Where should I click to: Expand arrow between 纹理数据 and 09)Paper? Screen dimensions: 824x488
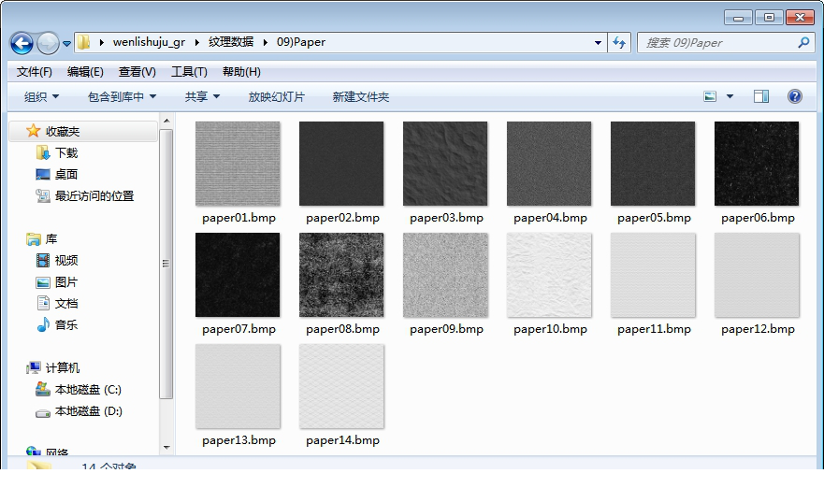coord(266,43)
